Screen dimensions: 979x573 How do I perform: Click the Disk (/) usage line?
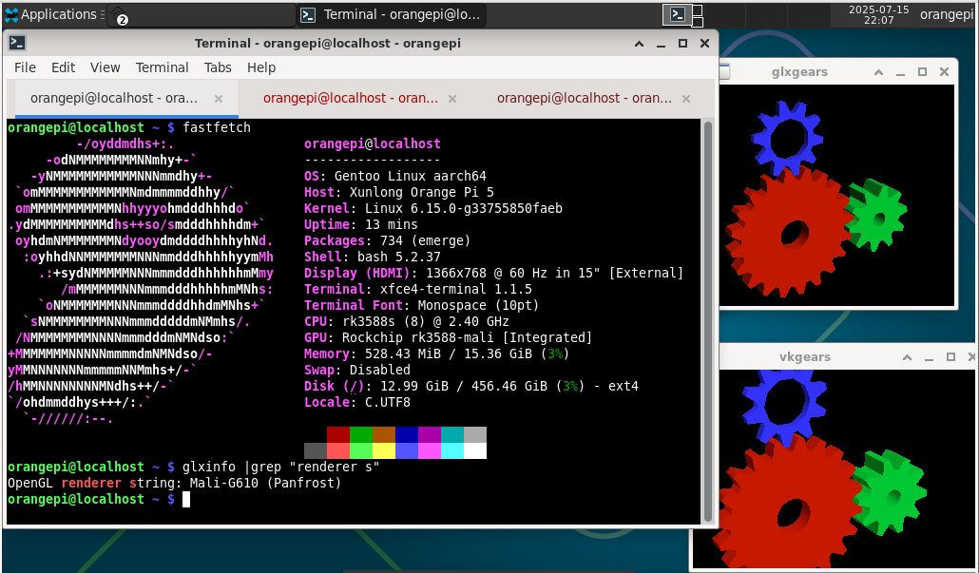point(470,387)
